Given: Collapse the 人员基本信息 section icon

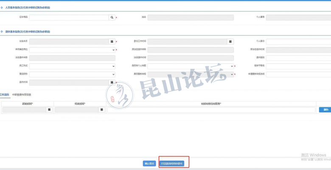Looking at the screenshot, I should (x=2, y=8).
